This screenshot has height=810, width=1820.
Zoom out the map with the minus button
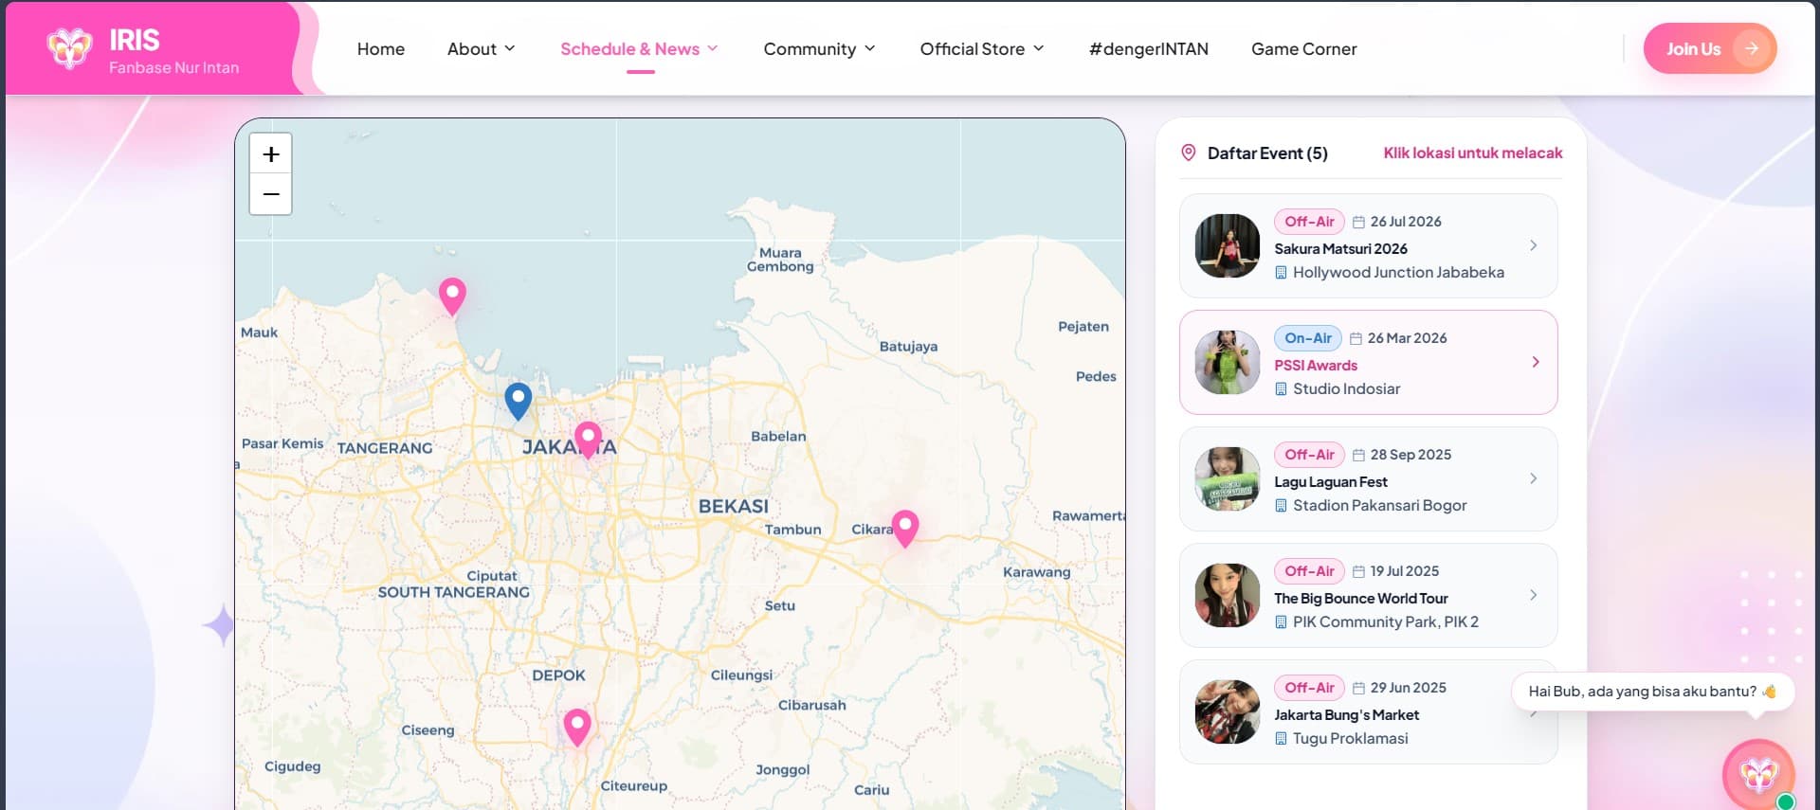[x=270, y=194]
